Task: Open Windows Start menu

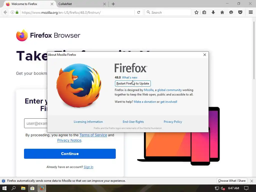Action: [x=4, y=188]
